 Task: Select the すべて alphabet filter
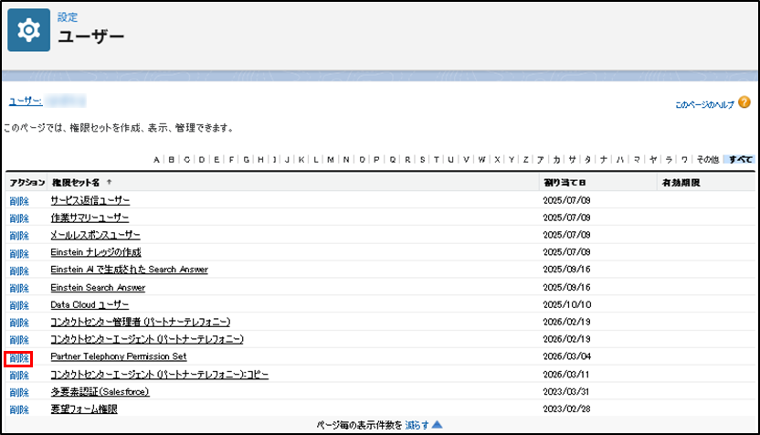coord(741,160)
